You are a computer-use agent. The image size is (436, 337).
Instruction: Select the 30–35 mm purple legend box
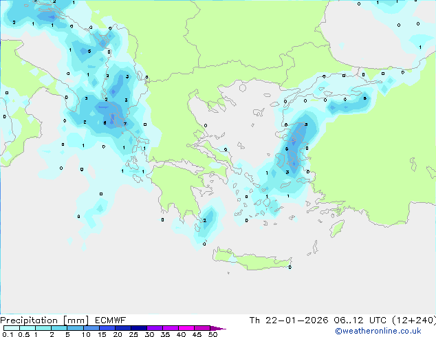(x=155, y=328)
